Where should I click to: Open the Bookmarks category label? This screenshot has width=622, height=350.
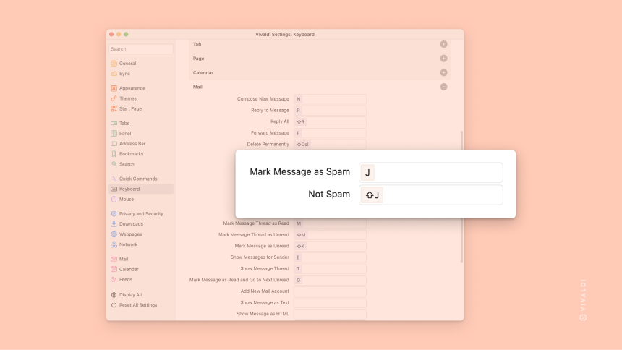point(132,154)
